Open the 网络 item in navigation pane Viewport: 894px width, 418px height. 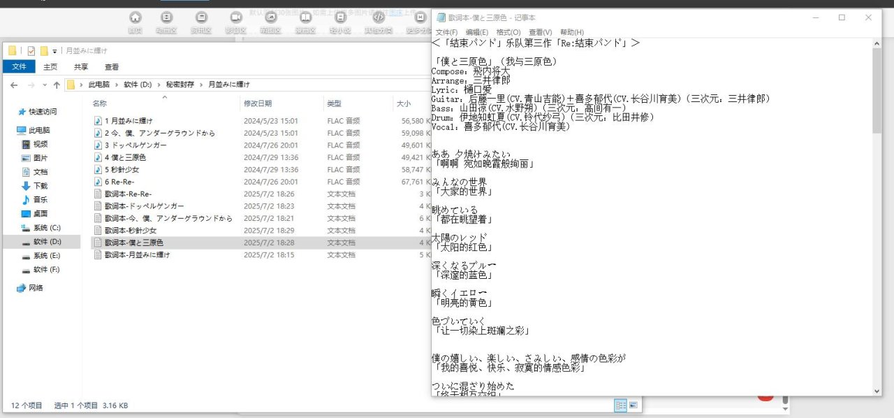pyautogui.click(x=35, y=287)
